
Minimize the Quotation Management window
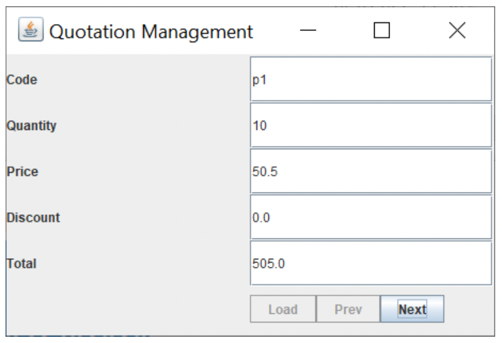click(x=308, y=30)
